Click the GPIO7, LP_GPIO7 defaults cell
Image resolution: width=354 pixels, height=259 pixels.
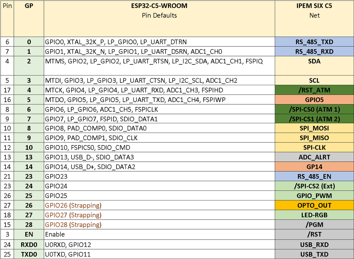pos(159,119)
